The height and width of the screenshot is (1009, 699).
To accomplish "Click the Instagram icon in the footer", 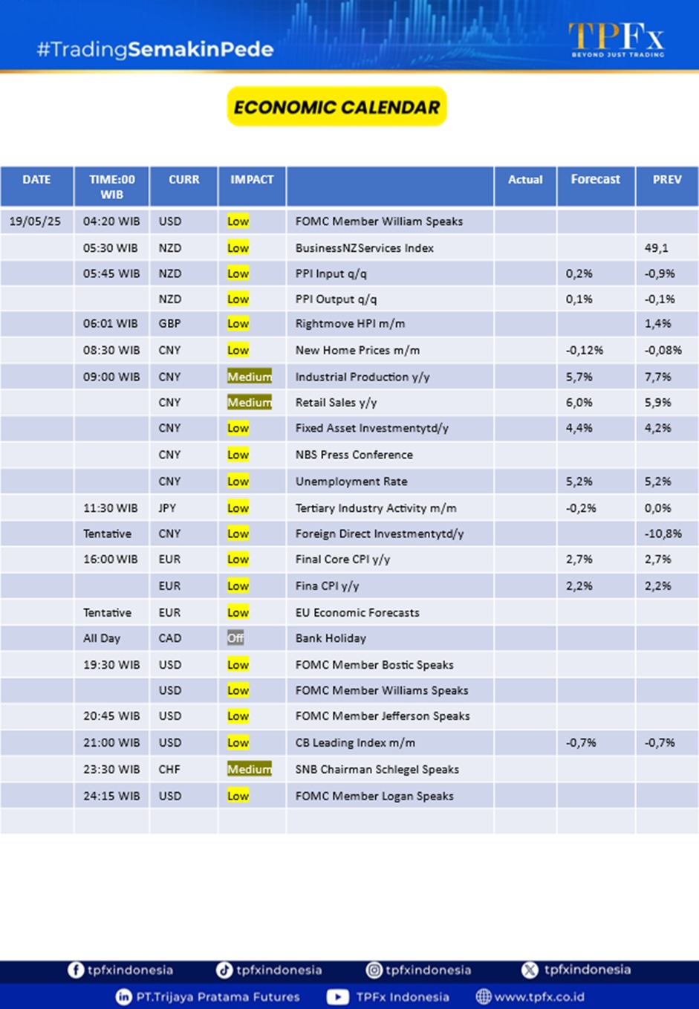I will [374, 970].
